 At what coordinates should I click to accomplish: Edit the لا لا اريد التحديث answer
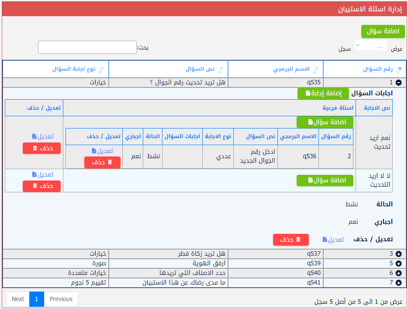(x=43, y=174)
